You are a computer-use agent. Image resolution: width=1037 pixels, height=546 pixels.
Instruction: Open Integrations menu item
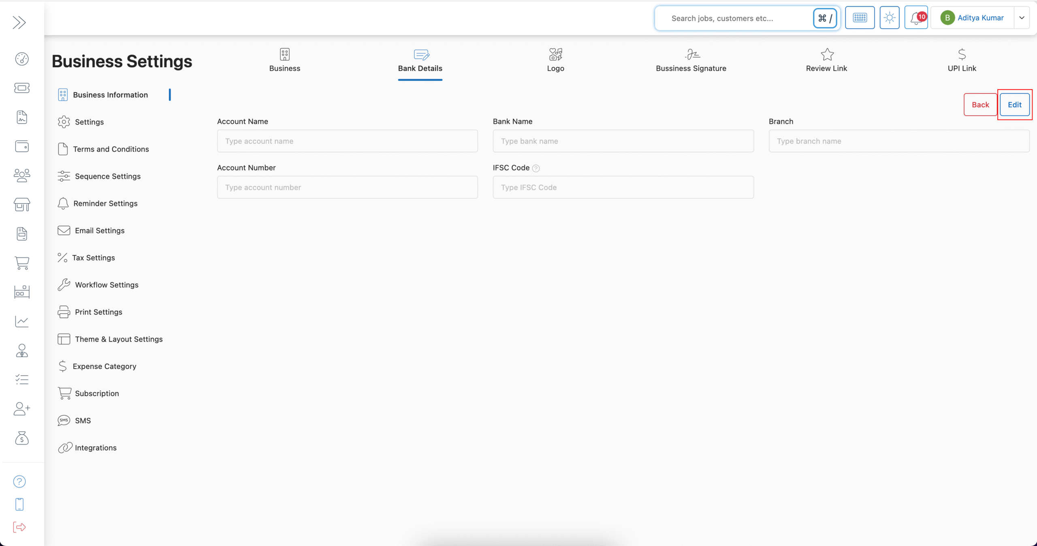click(87, 447)
